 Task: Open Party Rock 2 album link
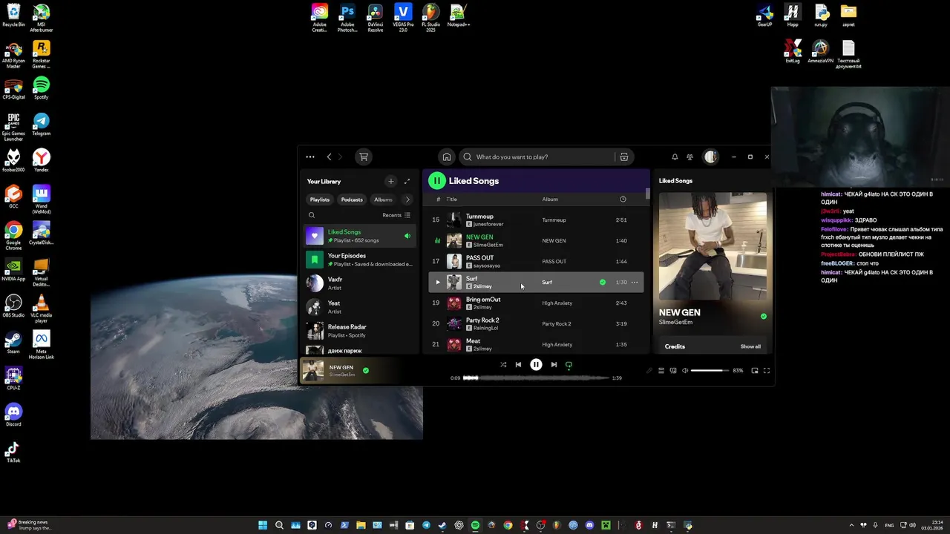[x=556, y=323]
